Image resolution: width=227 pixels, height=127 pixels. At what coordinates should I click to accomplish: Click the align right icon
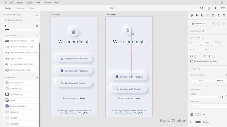(x=224, y=15)
